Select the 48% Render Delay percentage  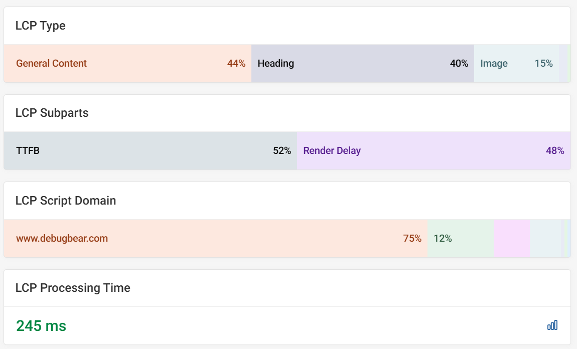pos(555,151)
